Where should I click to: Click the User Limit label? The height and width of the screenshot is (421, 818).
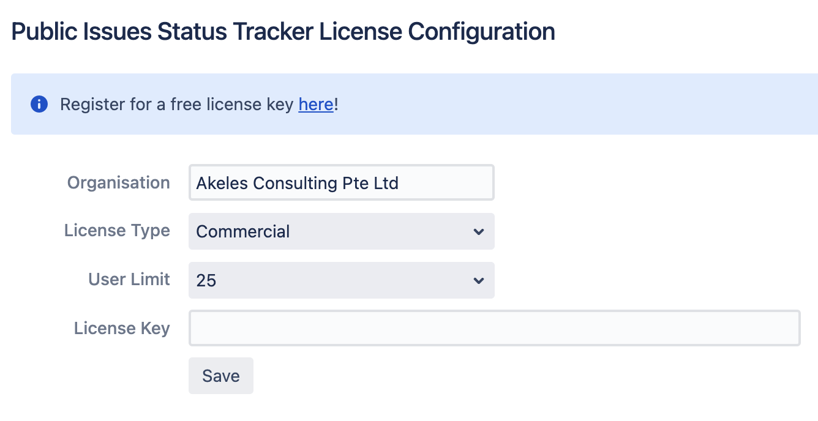point(129,280)
